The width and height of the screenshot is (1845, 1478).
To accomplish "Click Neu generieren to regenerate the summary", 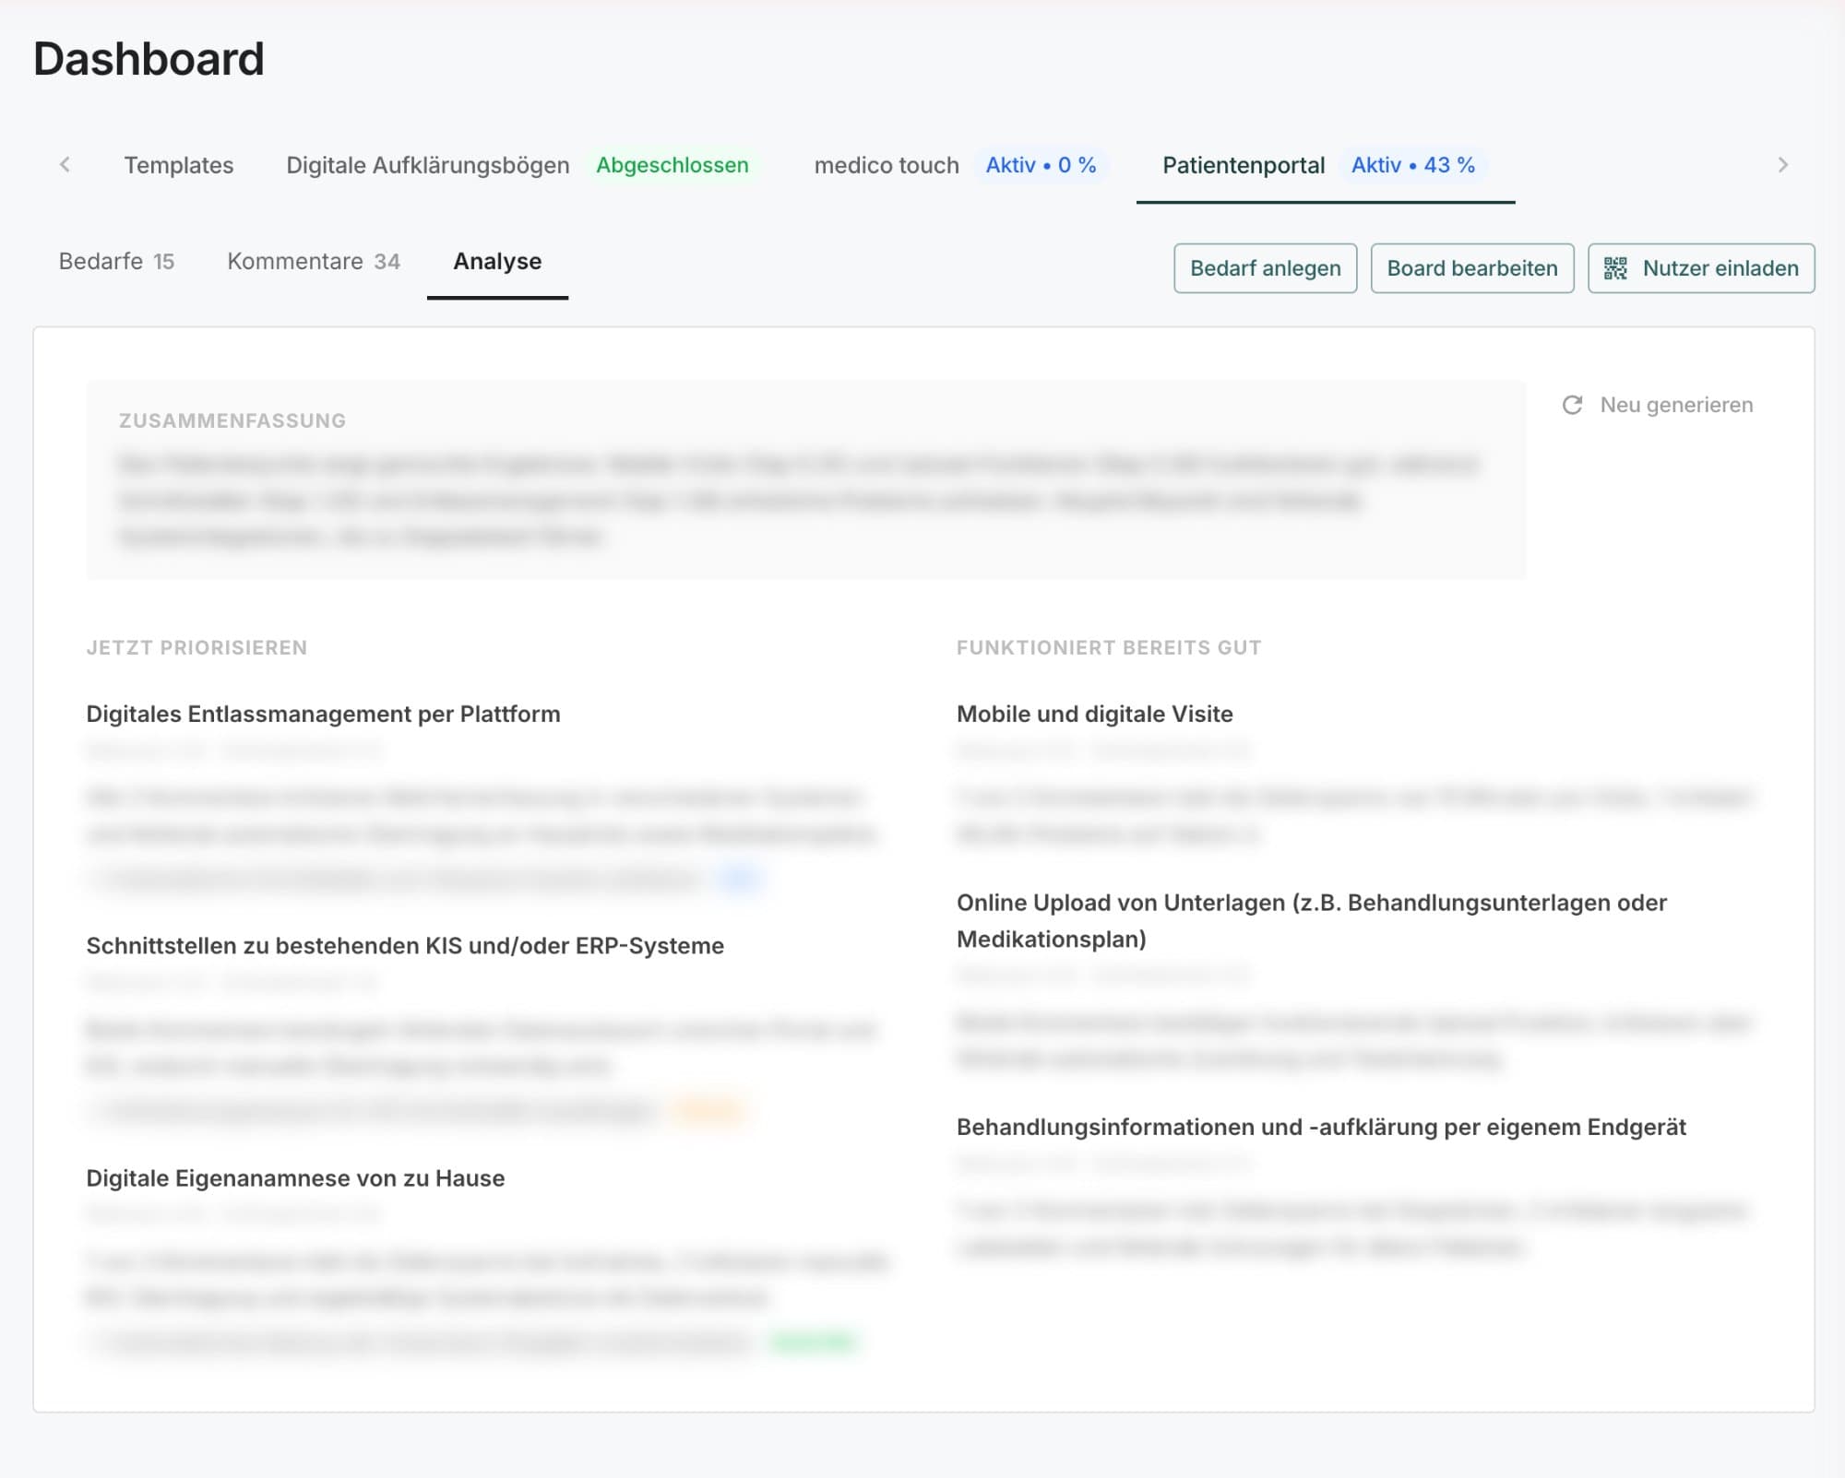I will tap(1675, 405).
